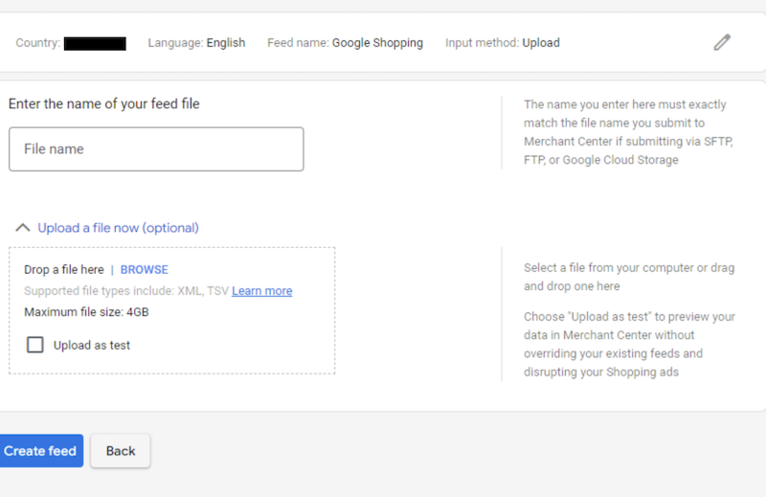Click the File name input field
The image size is (766, 497).
[156, 149]
